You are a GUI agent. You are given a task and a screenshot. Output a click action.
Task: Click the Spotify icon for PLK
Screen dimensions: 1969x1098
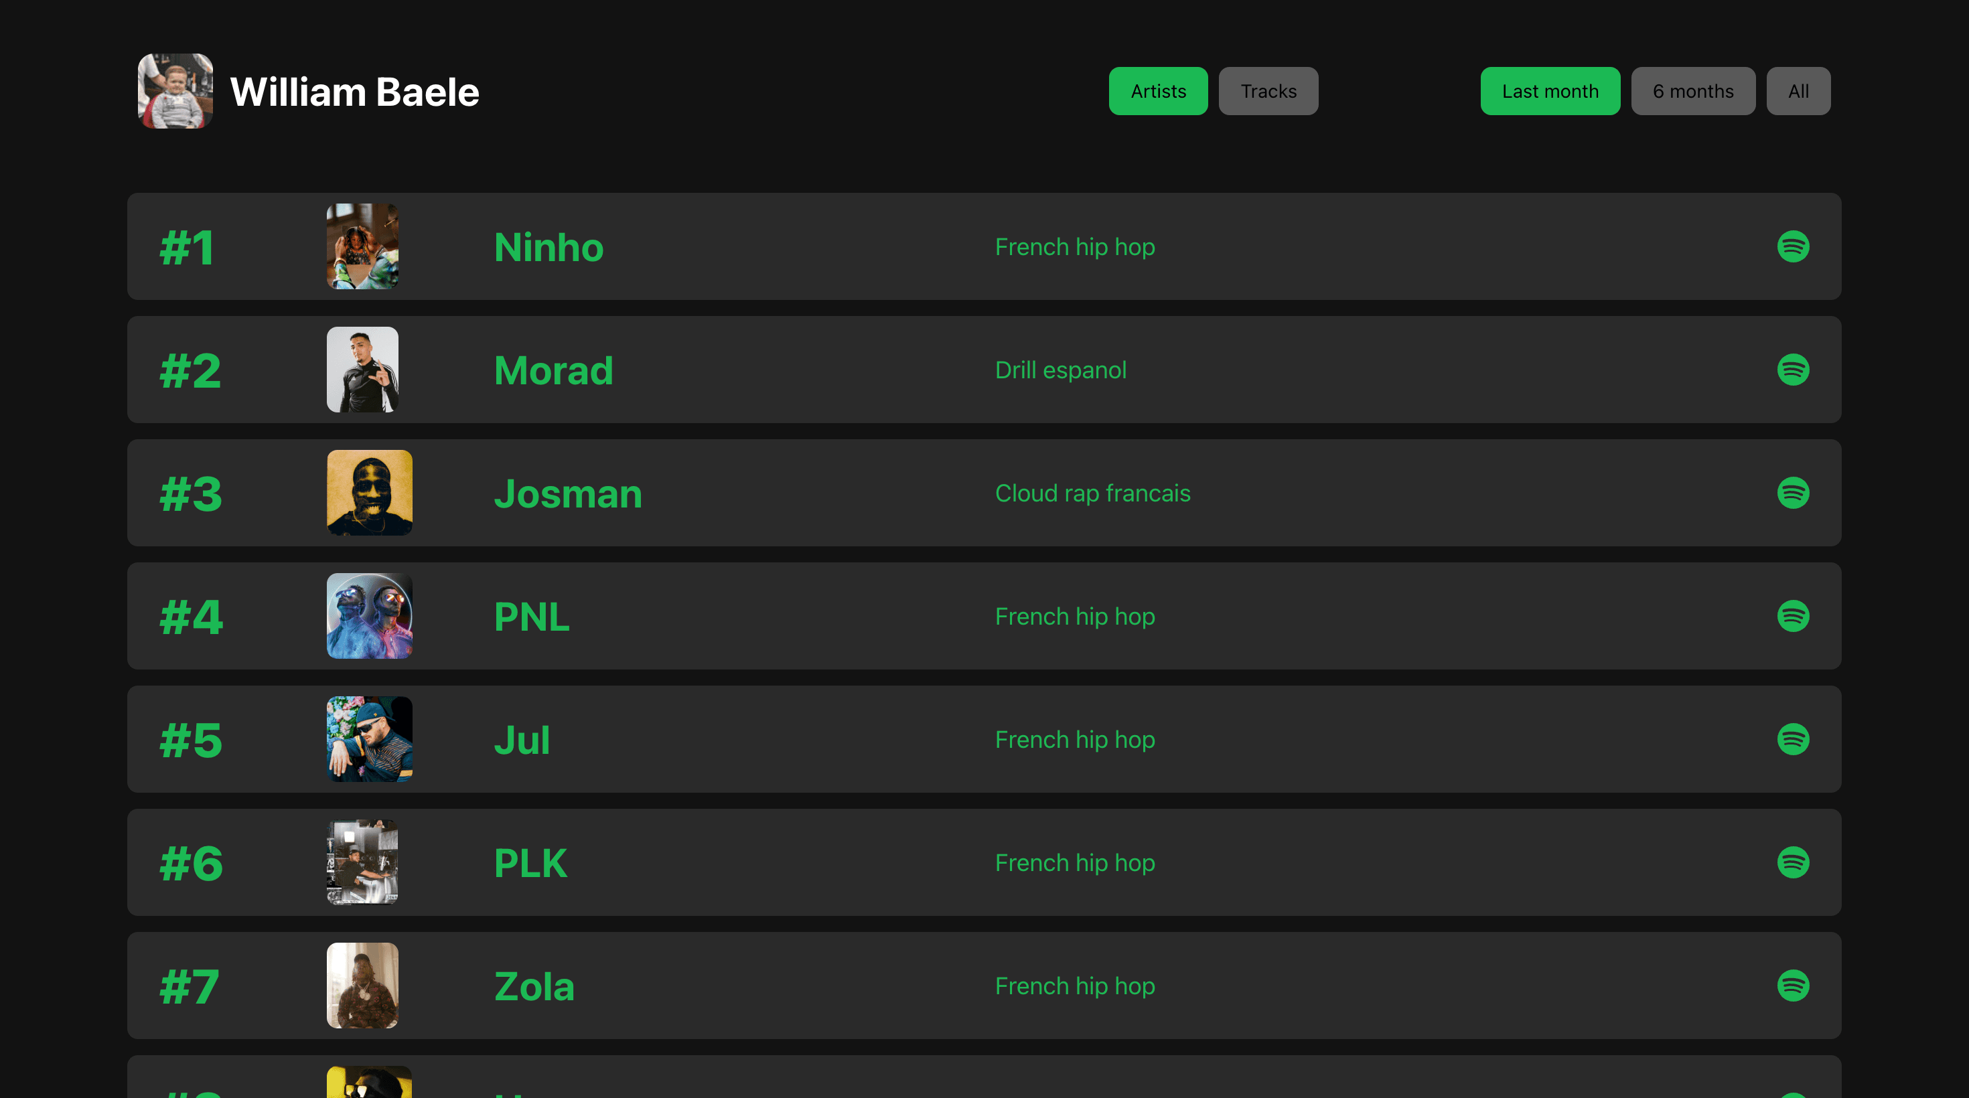1792,862
